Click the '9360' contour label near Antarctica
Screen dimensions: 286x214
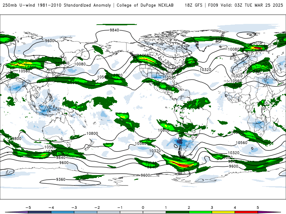(61, 179)
